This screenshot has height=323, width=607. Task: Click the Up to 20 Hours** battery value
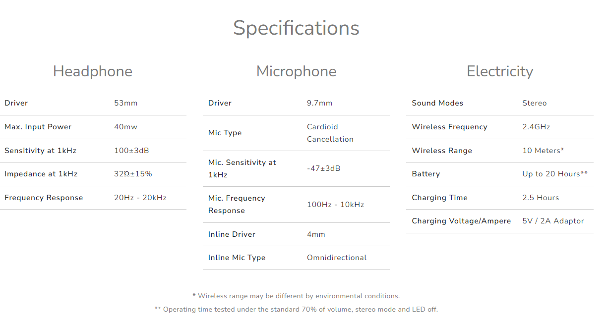click(x=555, y=174)
